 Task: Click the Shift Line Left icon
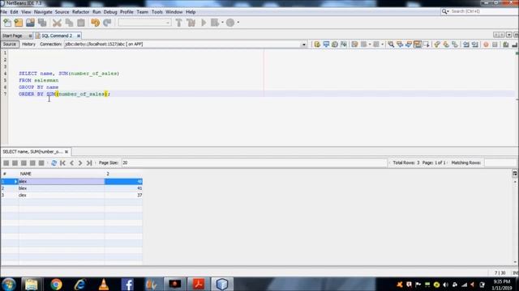pos(466,44)
